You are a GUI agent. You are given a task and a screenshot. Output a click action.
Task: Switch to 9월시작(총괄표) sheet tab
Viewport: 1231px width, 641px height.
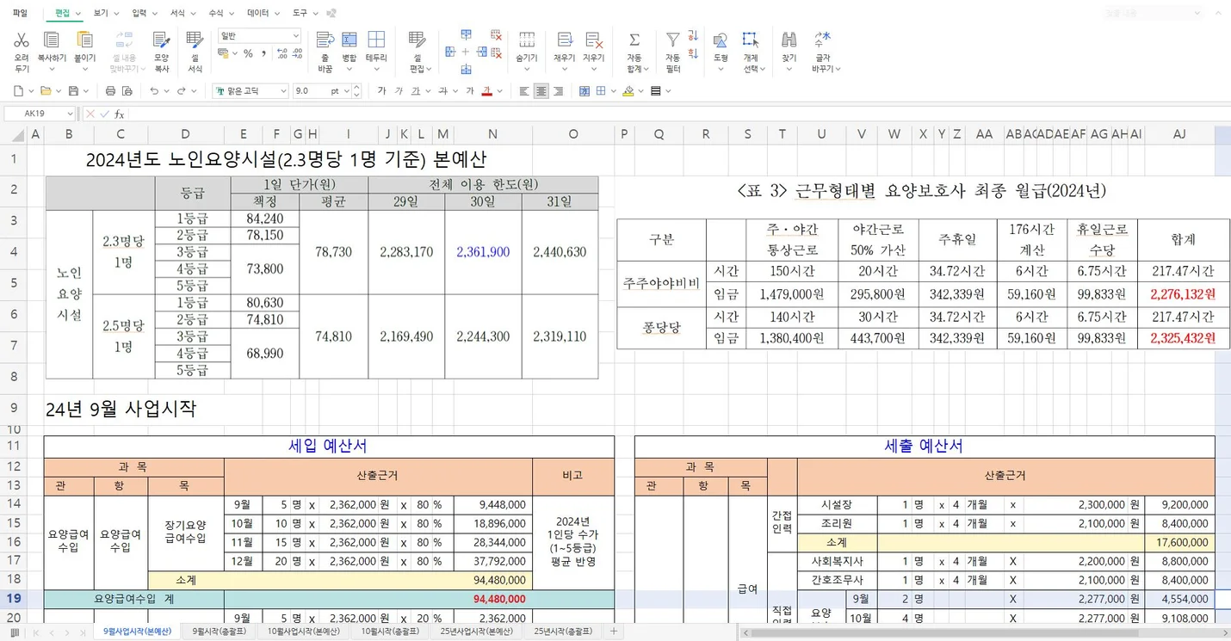[x=219, y=632]
